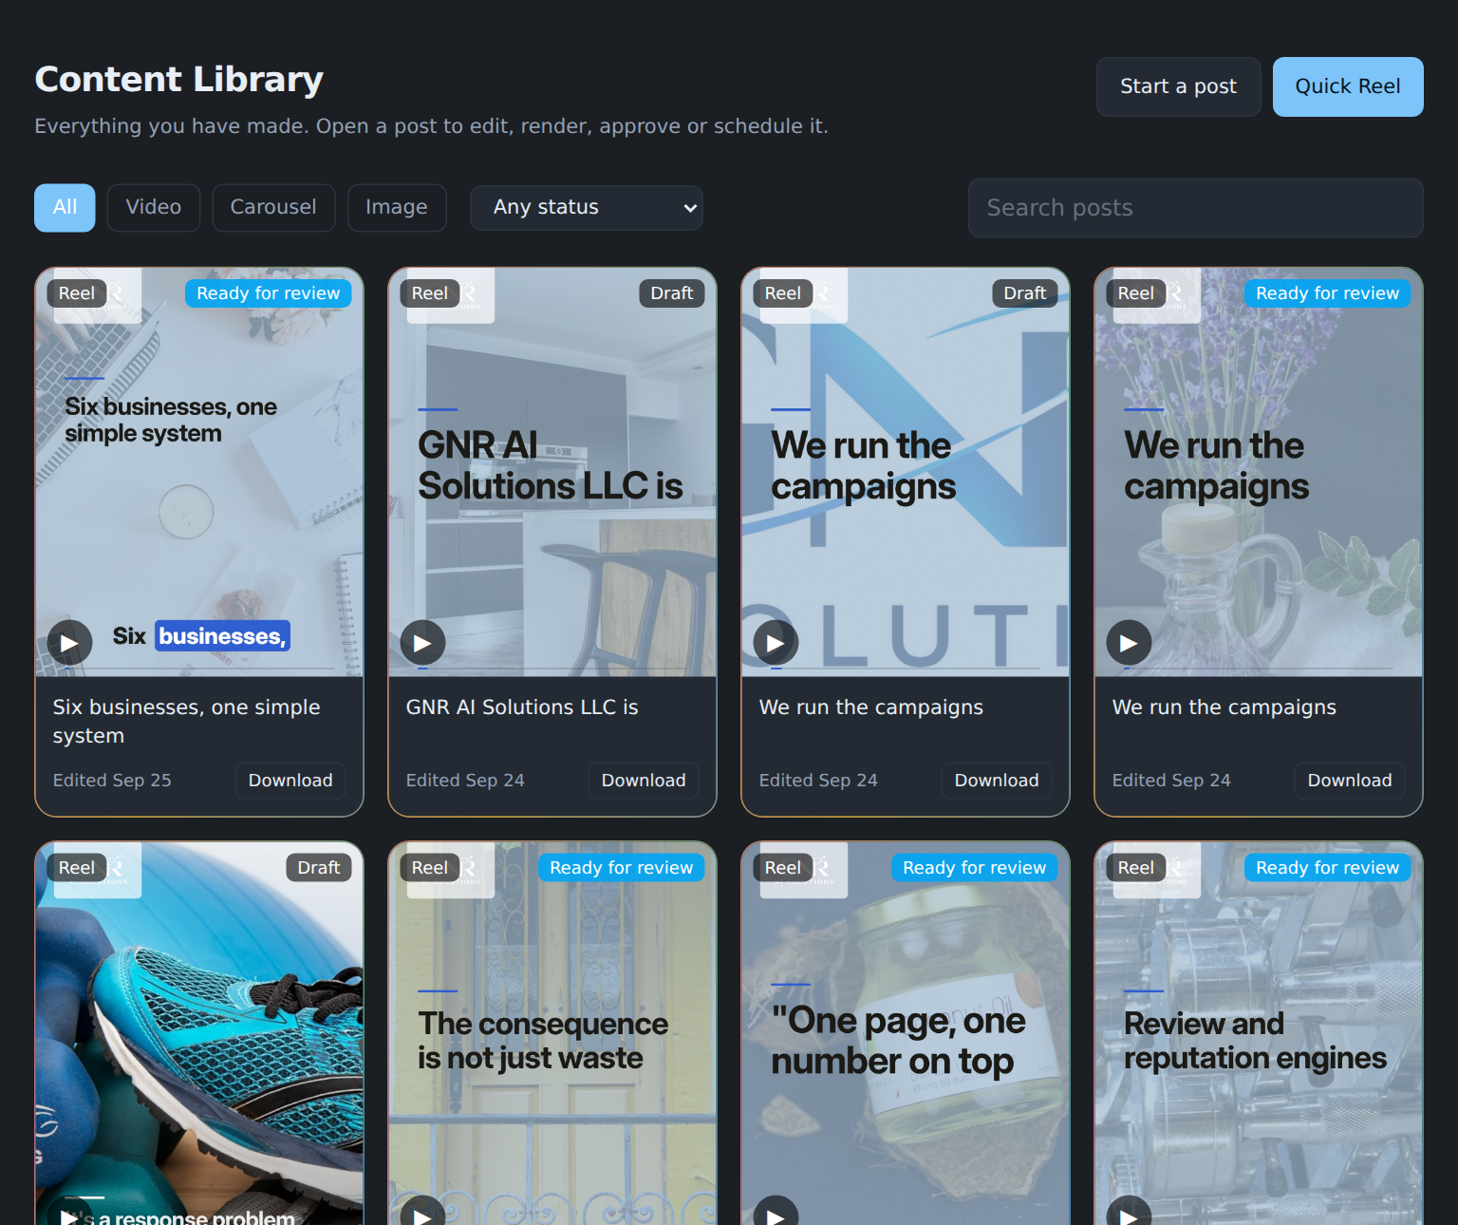Play the 'Six businesses, one simple system' reel
Image resolution: width=1458 pixels, height=1225 pixels.
click(69, 643)
